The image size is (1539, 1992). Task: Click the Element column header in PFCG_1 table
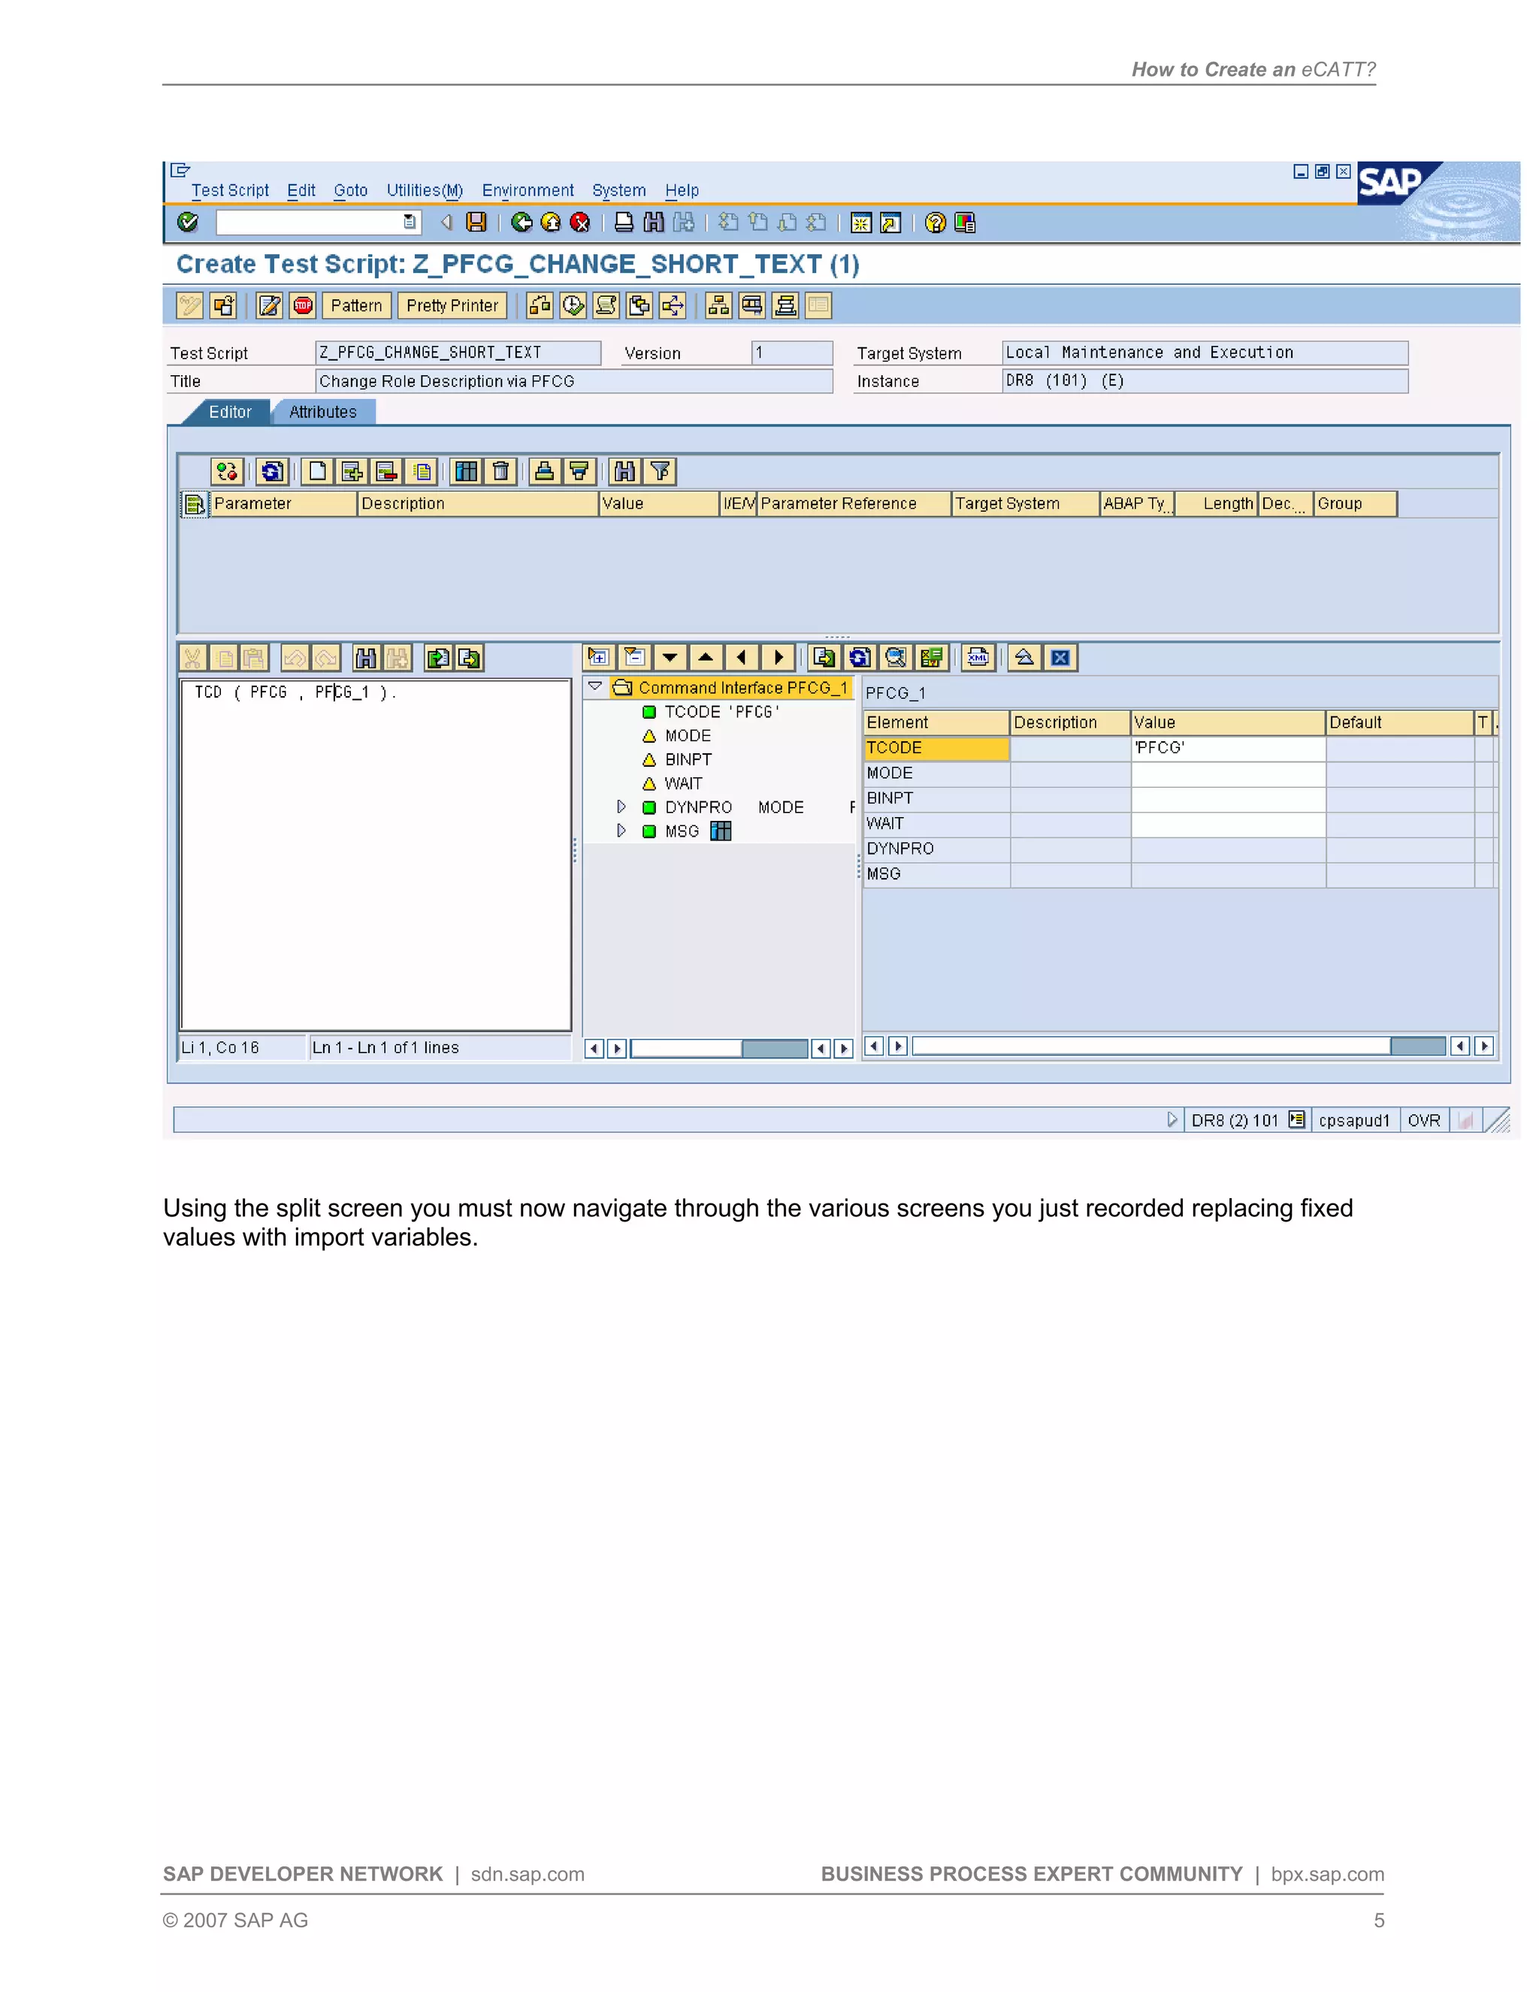[x=936, y=722]
